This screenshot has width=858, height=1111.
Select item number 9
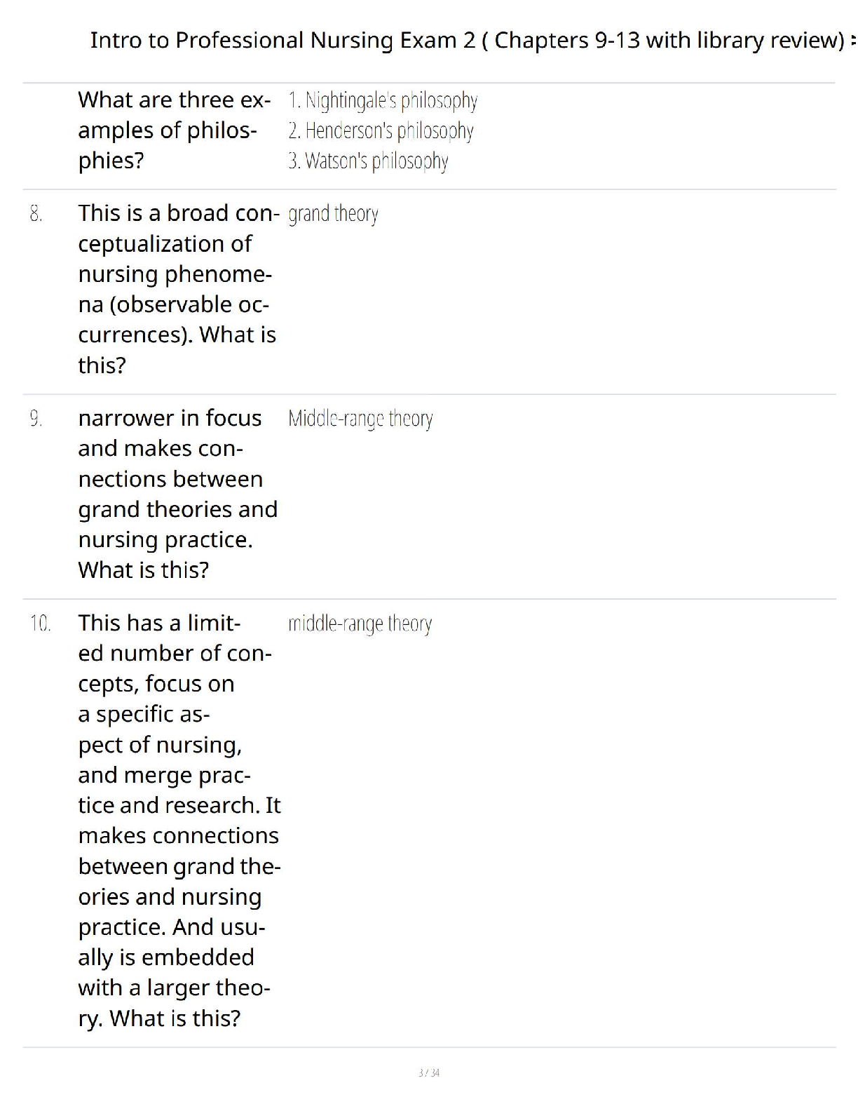[36, 419]
